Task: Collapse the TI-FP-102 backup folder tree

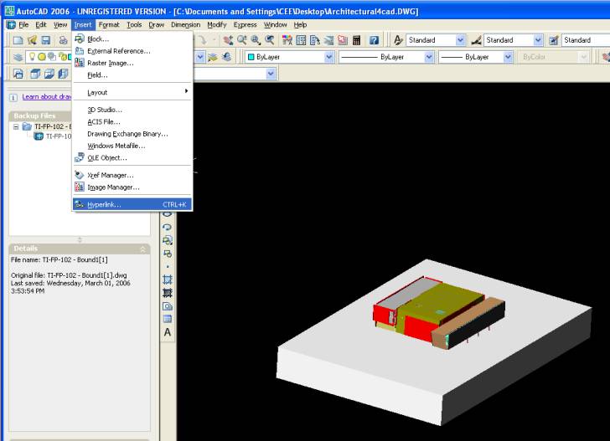Action: point(16,127)
